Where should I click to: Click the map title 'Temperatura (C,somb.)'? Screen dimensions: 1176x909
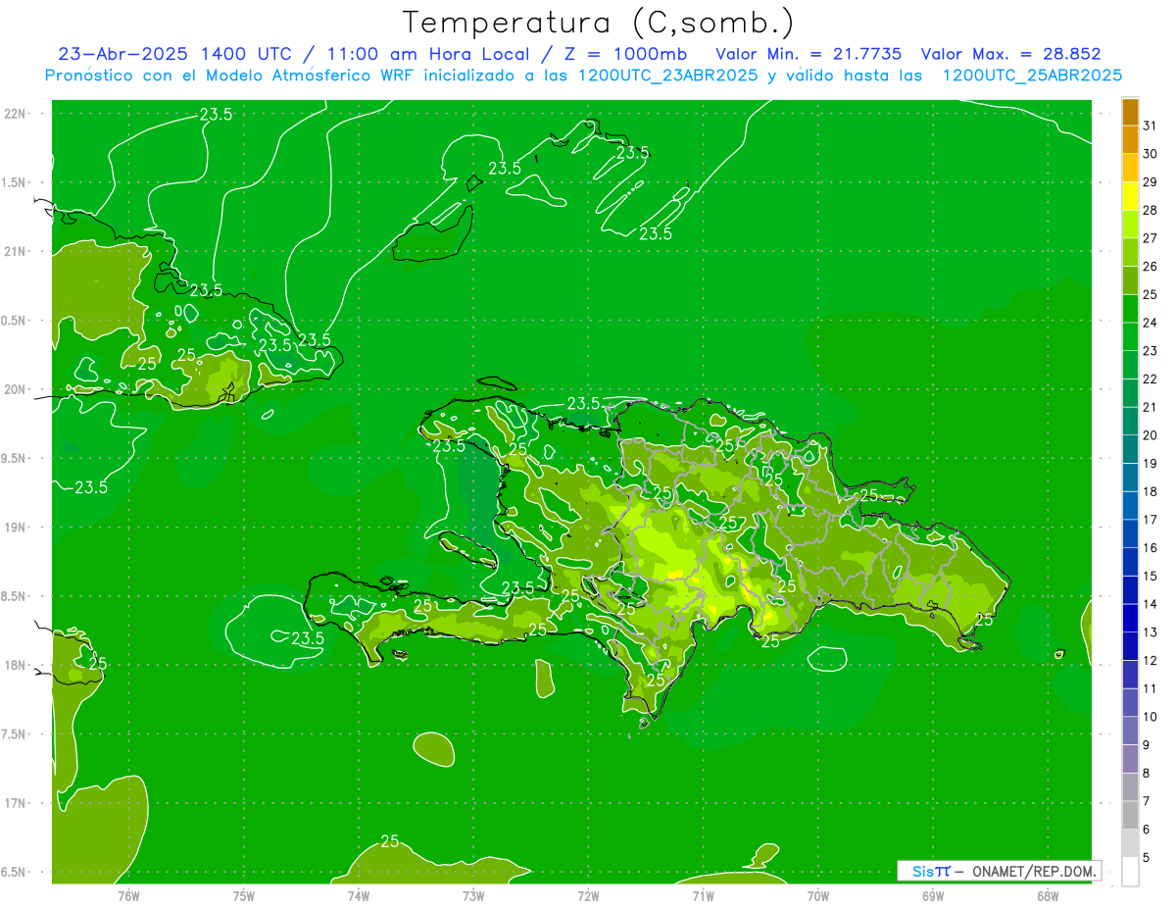click(599, 23)
